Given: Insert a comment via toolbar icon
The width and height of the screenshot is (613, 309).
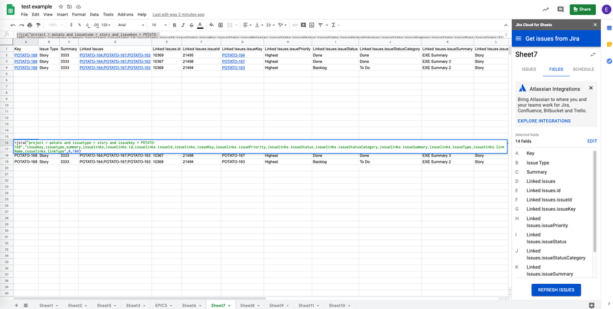Looking at the screenshot, I should coord(303,25).
